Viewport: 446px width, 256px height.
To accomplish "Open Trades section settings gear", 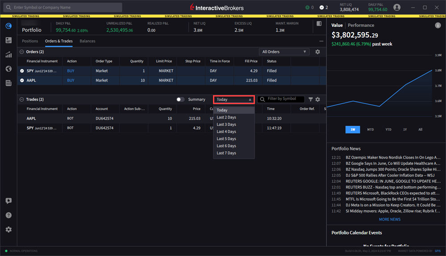I will 317,99.
